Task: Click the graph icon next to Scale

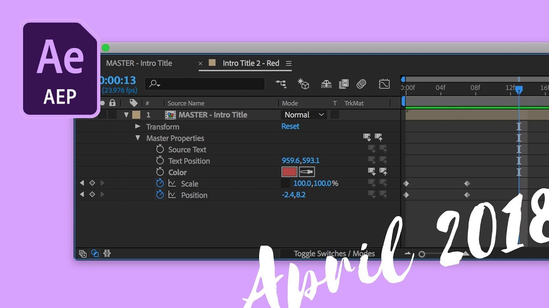Action: tap(172, 183)
